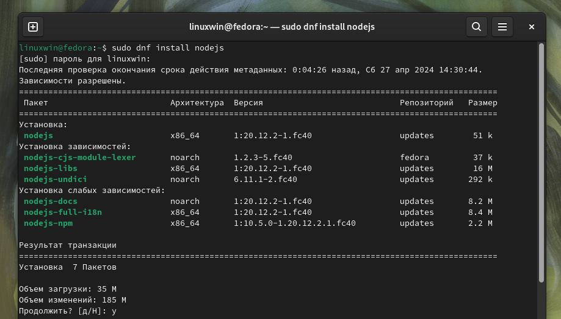Click the 'Установка 7 Пакетов' line
Viewport: 561px width, 319px height.
click(68, 267)
